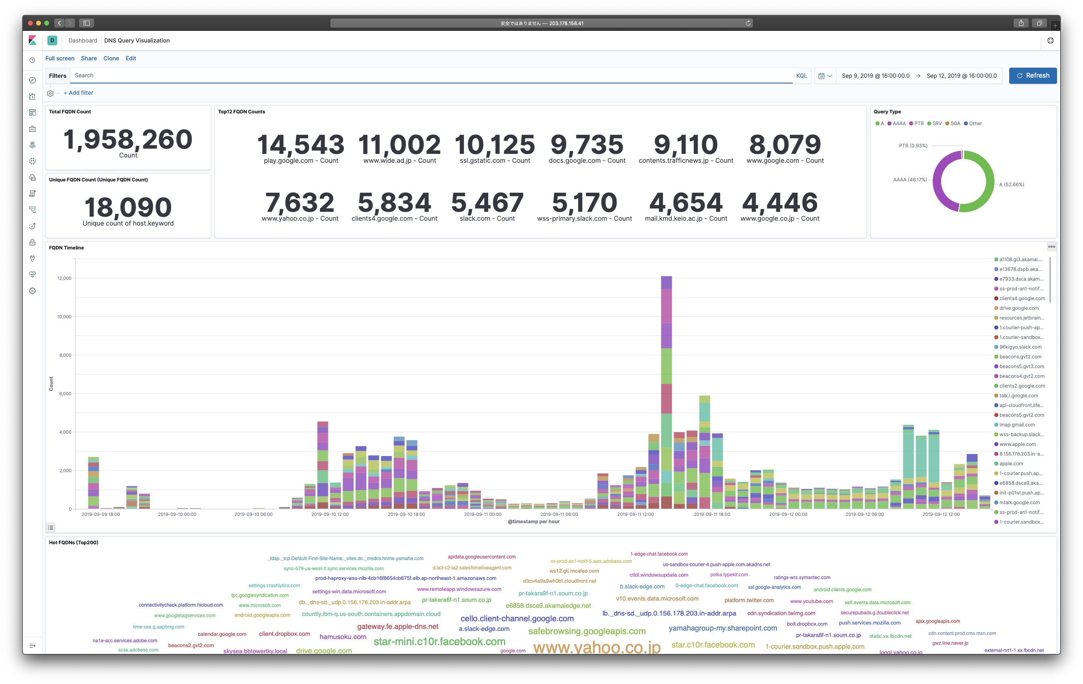Open the calendar quick date menu

click(x=825, y=76)
